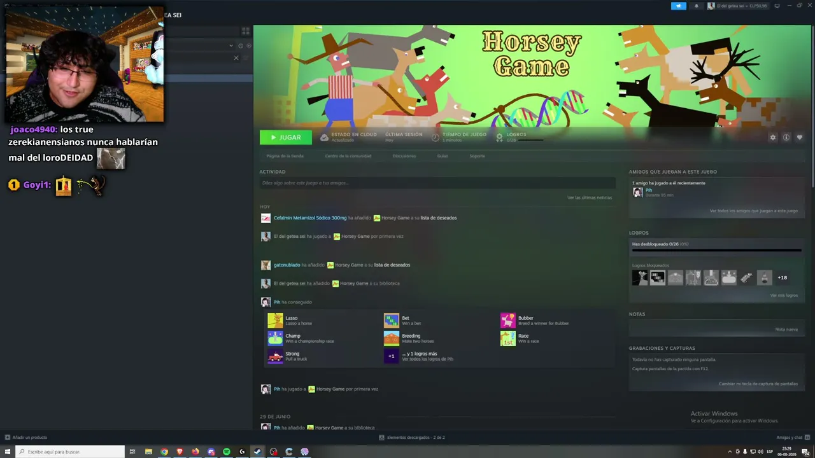
Task: Open friend Pih's avatar in friends panel
Action: [637, 192]
